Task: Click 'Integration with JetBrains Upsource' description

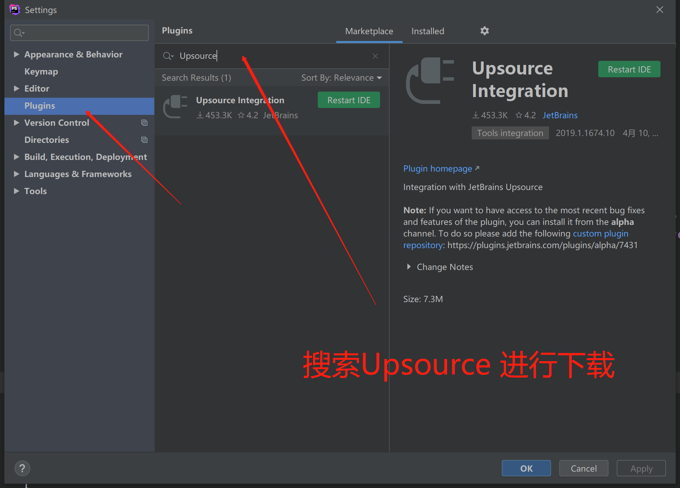Action: coord(473,187)
